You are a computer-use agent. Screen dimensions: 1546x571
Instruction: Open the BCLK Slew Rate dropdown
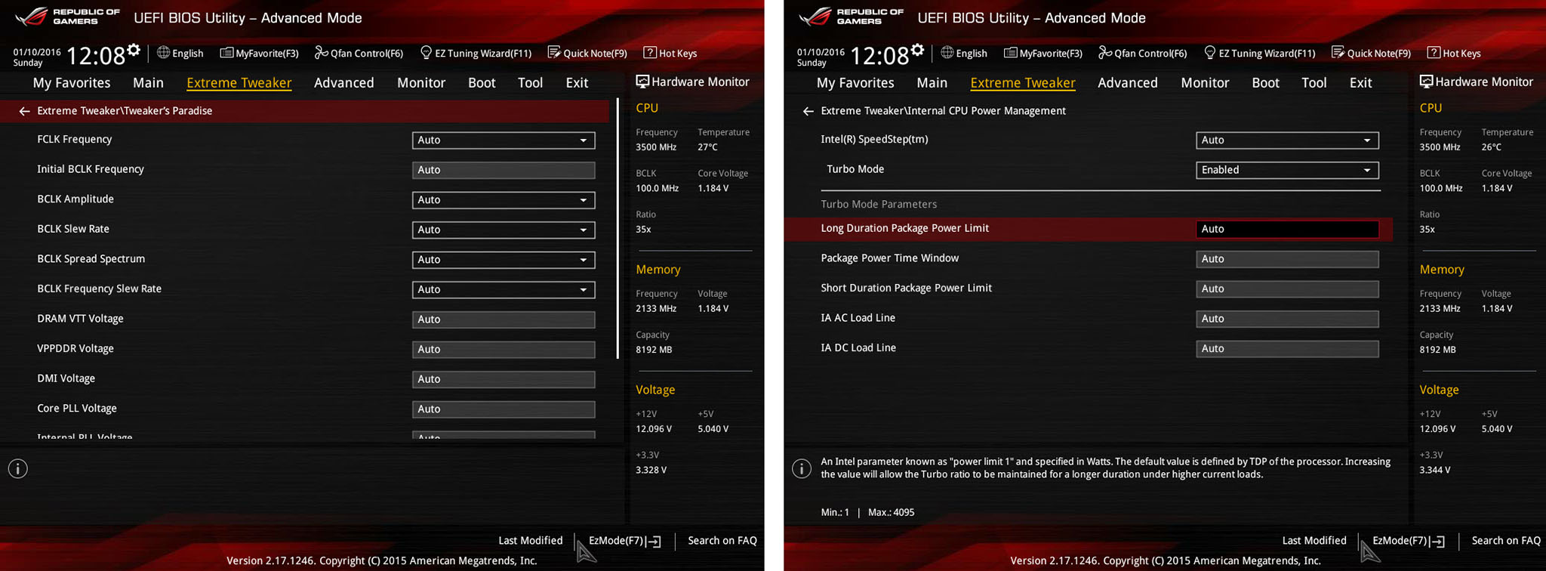[504, 230]
